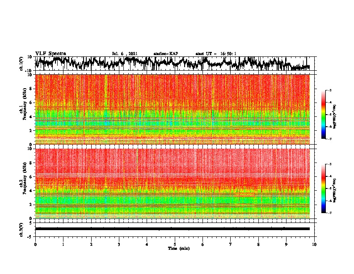Click the 'Time (min)' axis label
This screenshot has height=274, width=354.
point(179,248)
